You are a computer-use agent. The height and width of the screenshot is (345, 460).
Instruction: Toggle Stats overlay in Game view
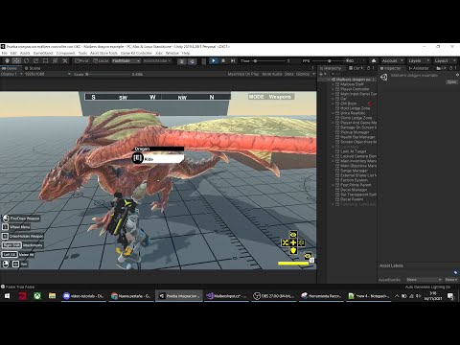289,74
